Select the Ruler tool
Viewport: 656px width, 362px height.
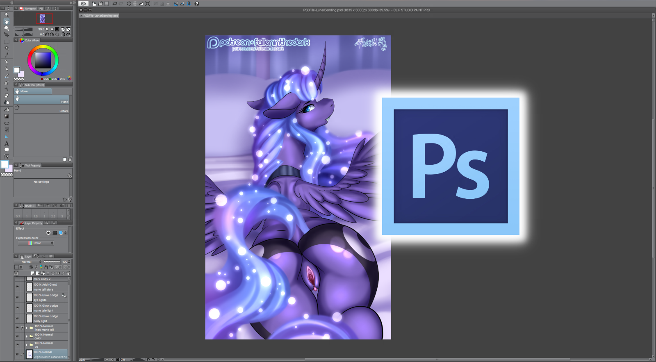click(x=7, y=137)
